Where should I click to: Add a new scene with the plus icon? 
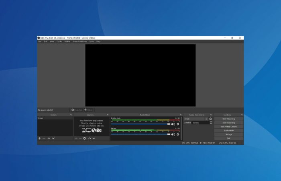40,138
